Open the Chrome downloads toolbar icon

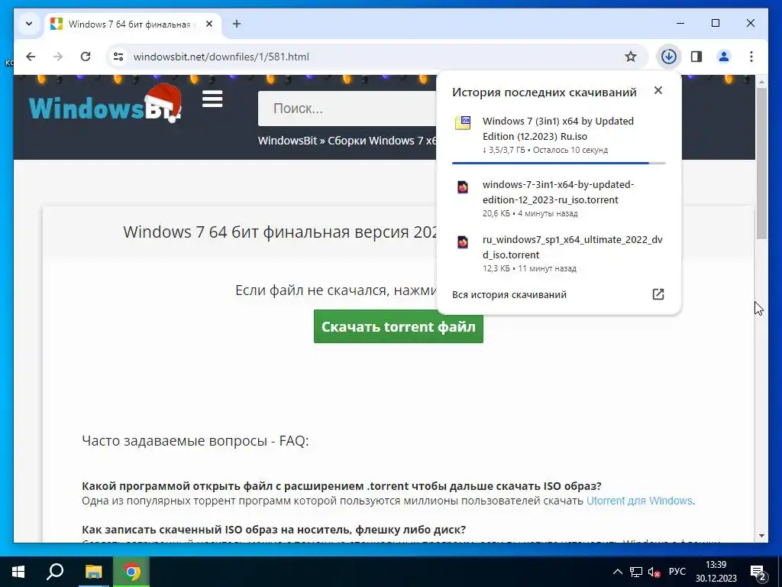[x=668, y=57]
